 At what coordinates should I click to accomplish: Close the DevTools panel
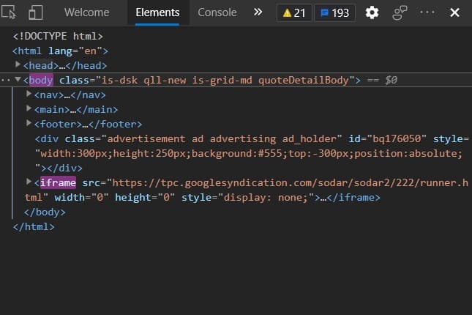pos(454,12)
